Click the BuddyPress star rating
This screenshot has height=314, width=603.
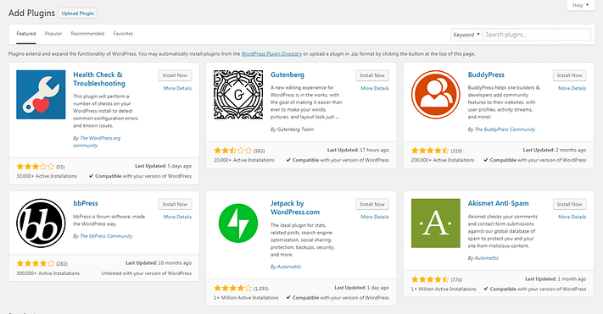point(430,151)
